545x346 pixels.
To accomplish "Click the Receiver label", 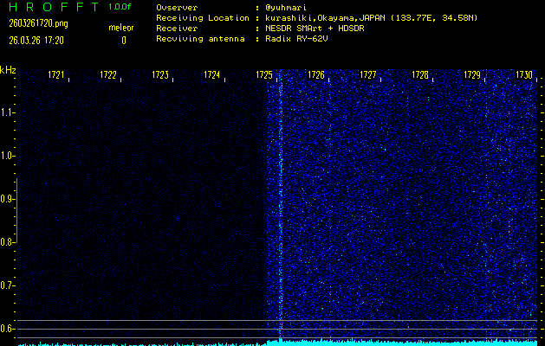I will (177, 29).
